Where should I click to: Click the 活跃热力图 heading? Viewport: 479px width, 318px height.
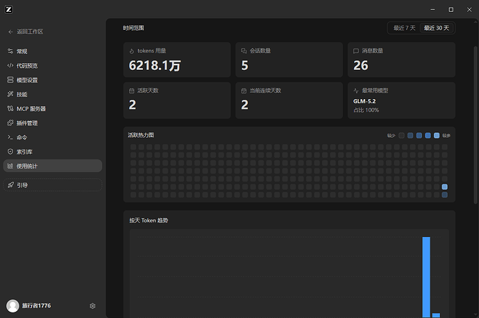click(141, 135)
